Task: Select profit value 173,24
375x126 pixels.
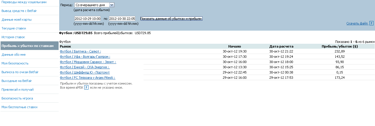Action: pos(340,78)
